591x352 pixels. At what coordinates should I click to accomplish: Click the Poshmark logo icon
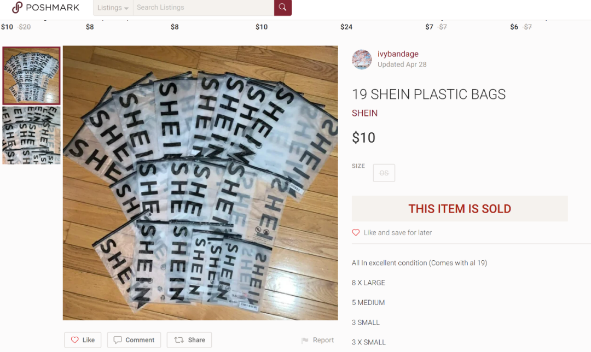tap(17, 7)
